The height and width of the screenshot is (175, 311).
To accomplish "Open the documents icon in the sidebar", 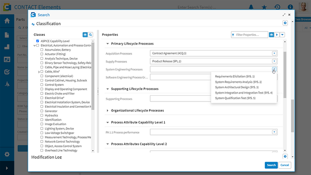I will (x=7, y=35).
